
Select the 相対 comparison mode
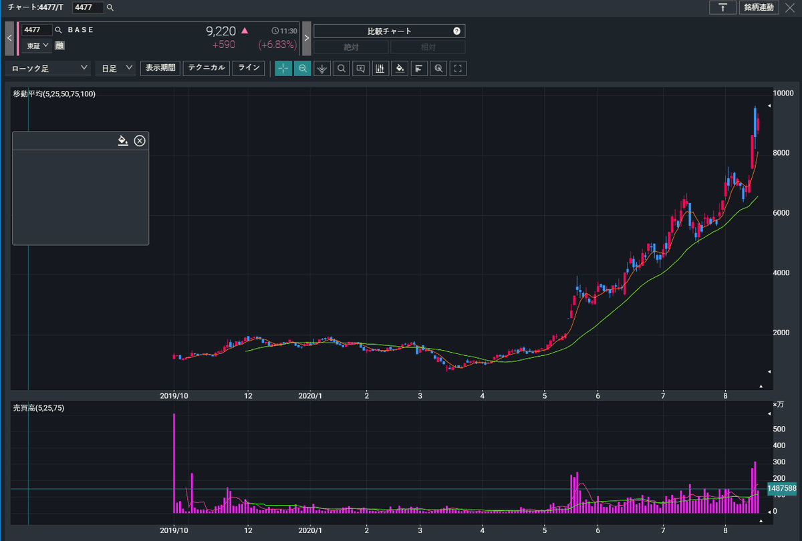pos(428,47)
